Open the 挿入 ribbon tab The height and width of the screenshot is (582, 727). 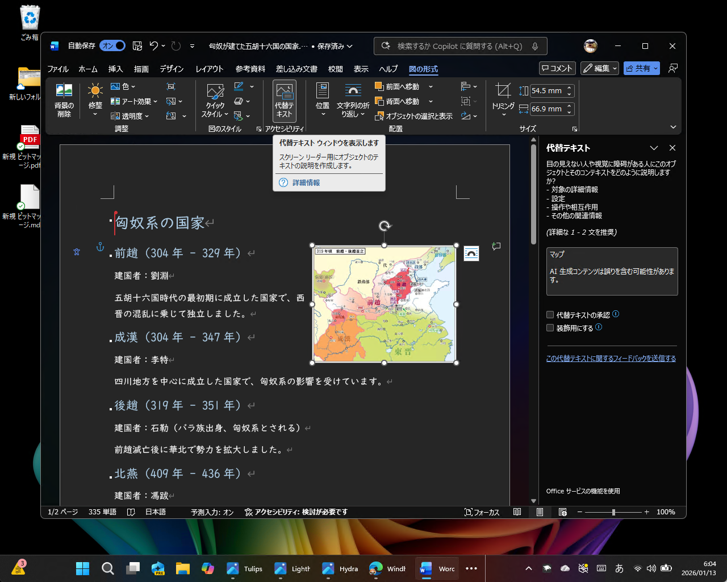115,69
